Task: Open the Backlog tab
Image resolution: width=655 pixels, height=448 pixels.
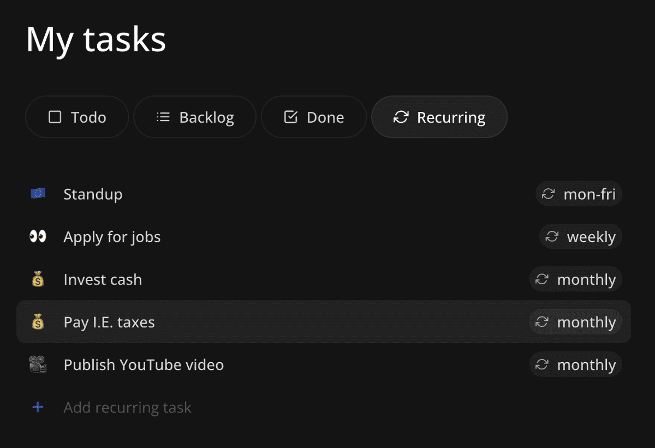Action: (x=195, y=117)
